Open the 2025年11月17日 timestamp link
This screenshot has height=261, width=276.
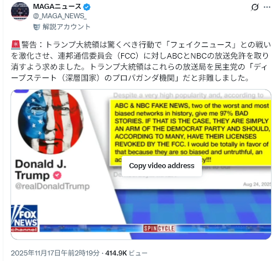click(55, 253)
